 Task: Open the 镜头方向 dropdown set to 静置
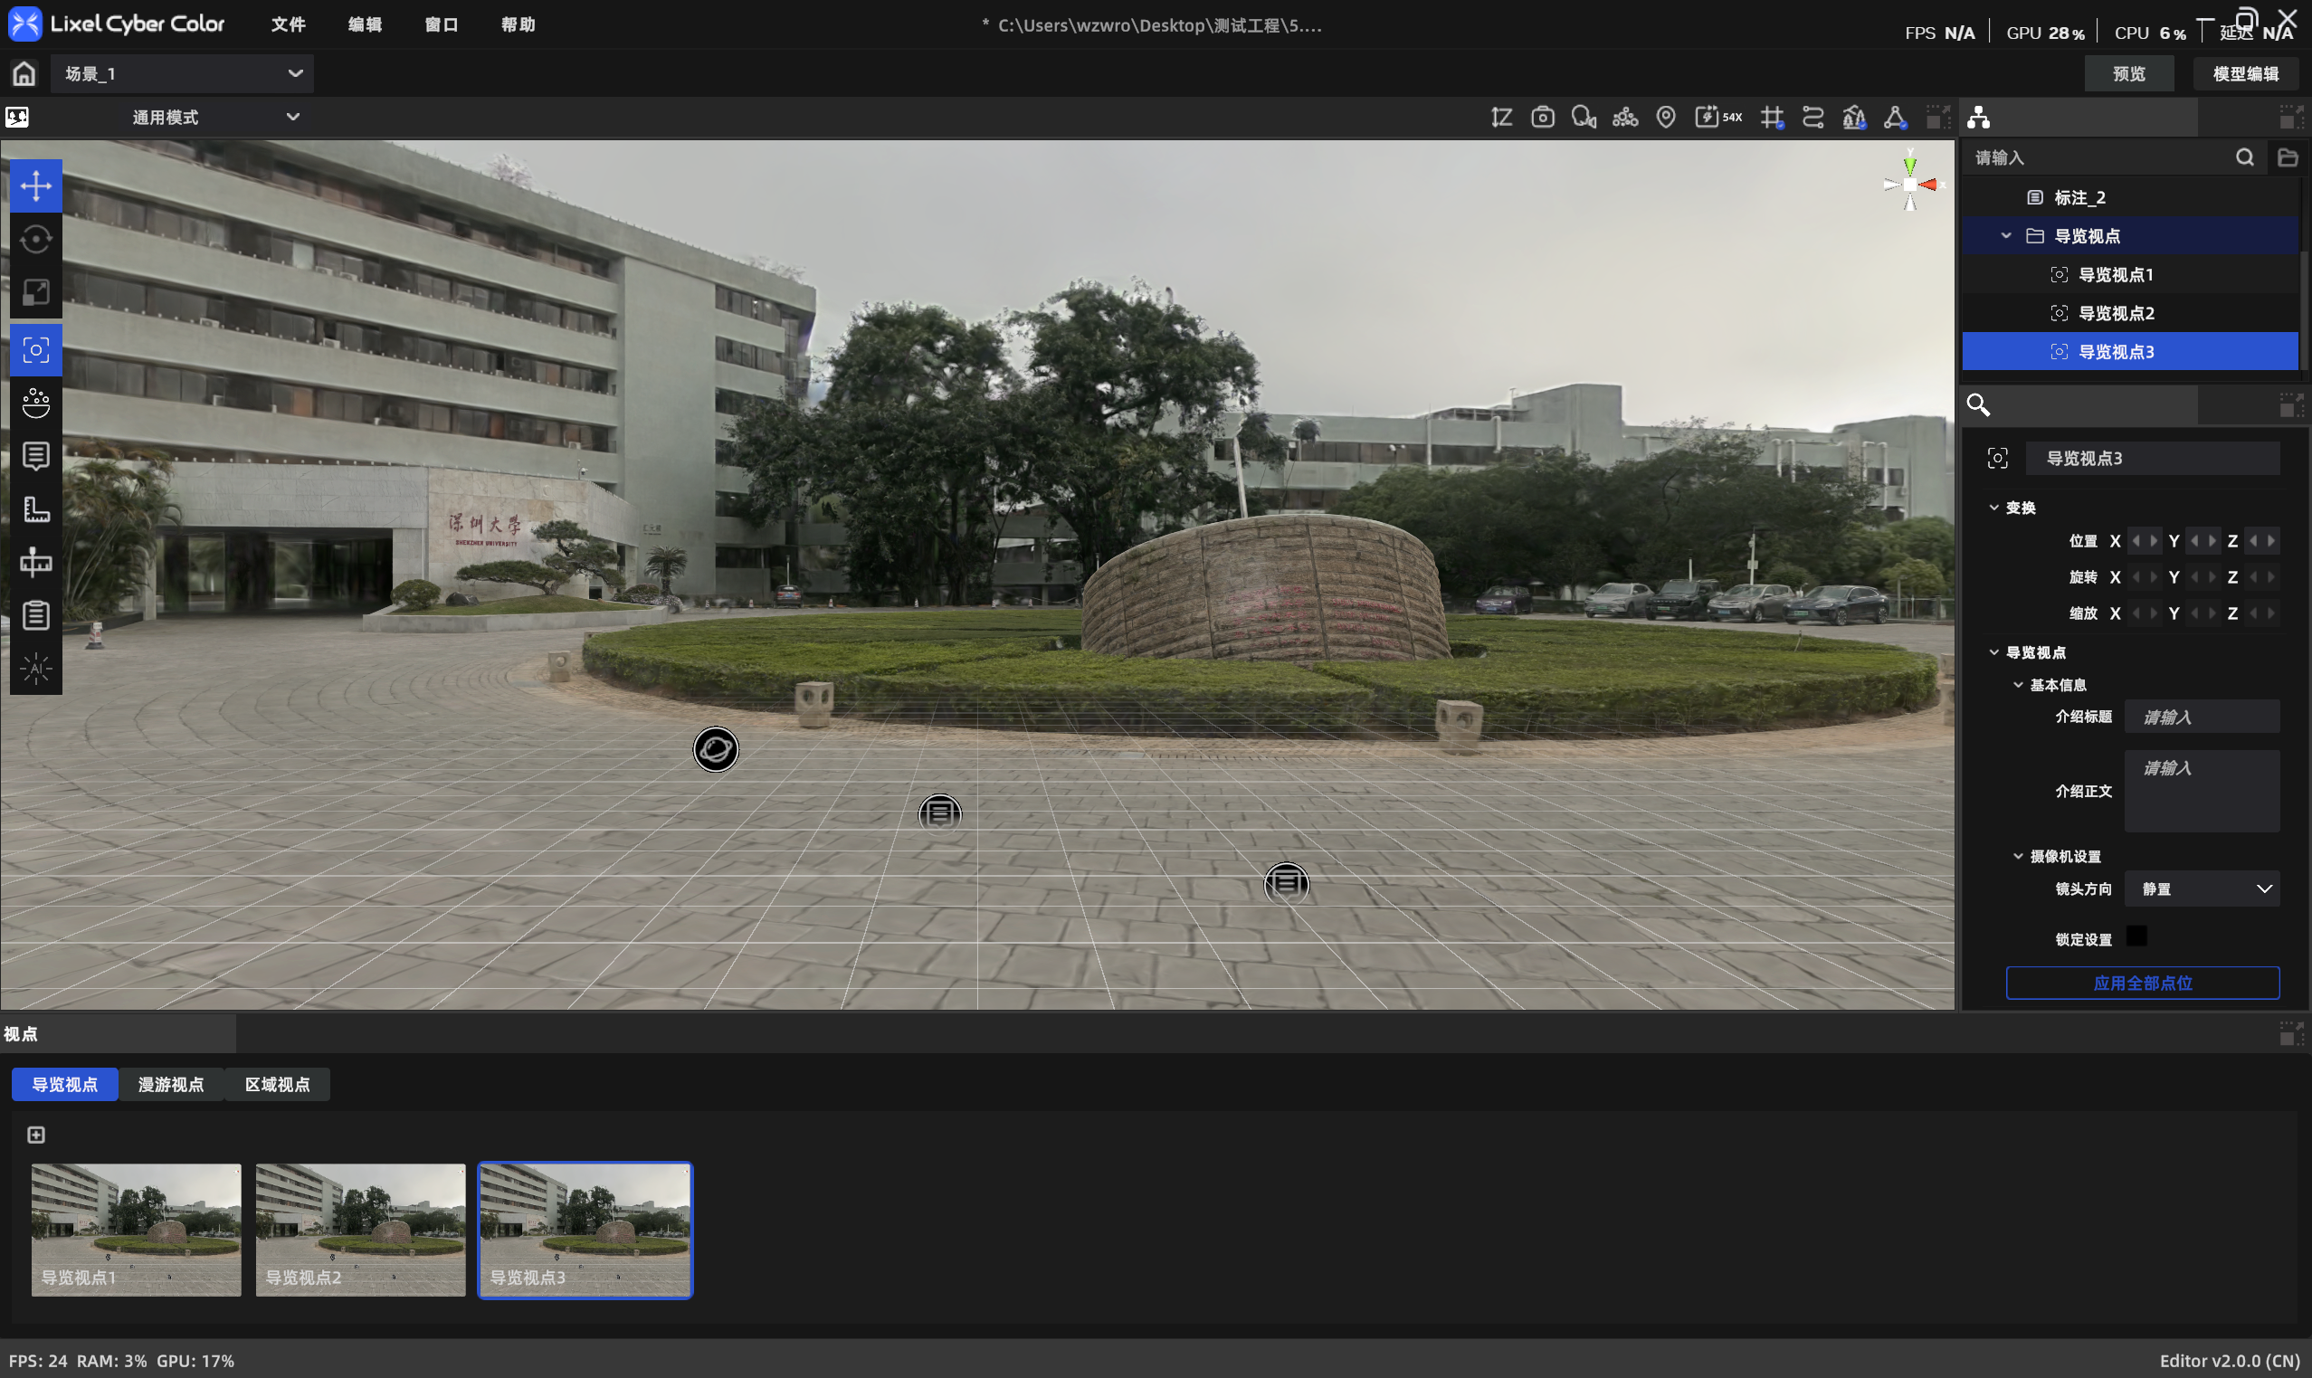[2202, 889]
